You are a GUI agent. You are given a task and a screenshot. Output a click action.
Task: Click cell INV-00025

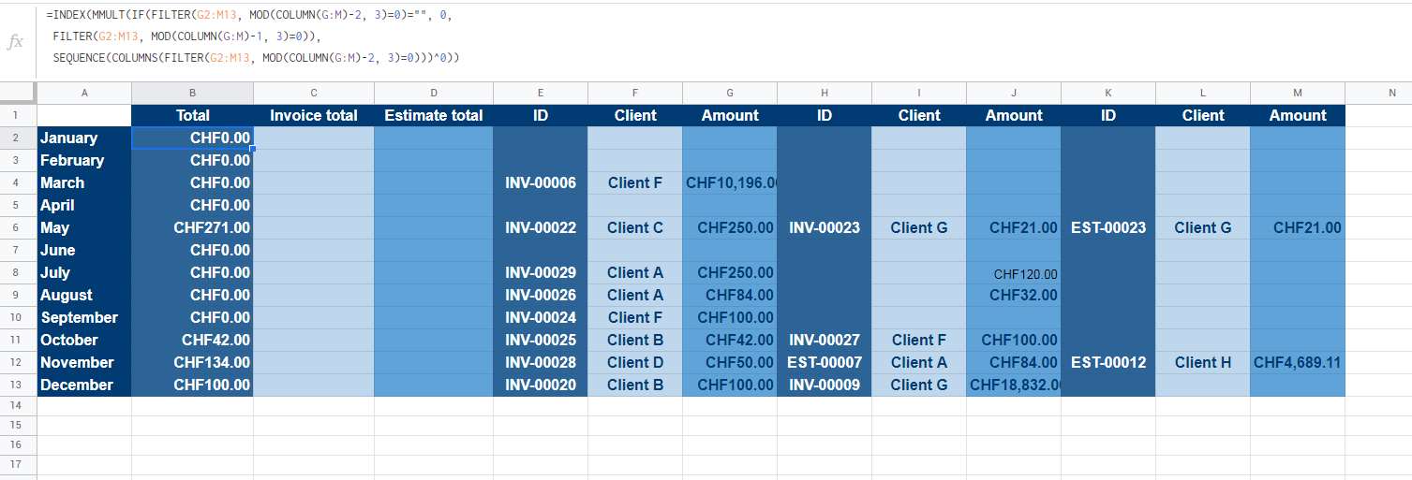coord(541,340)
